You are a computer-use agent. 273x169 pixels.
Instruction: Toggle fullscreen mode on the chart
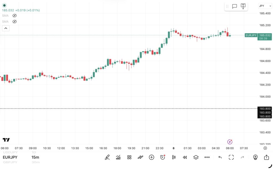tap(231, 157)
